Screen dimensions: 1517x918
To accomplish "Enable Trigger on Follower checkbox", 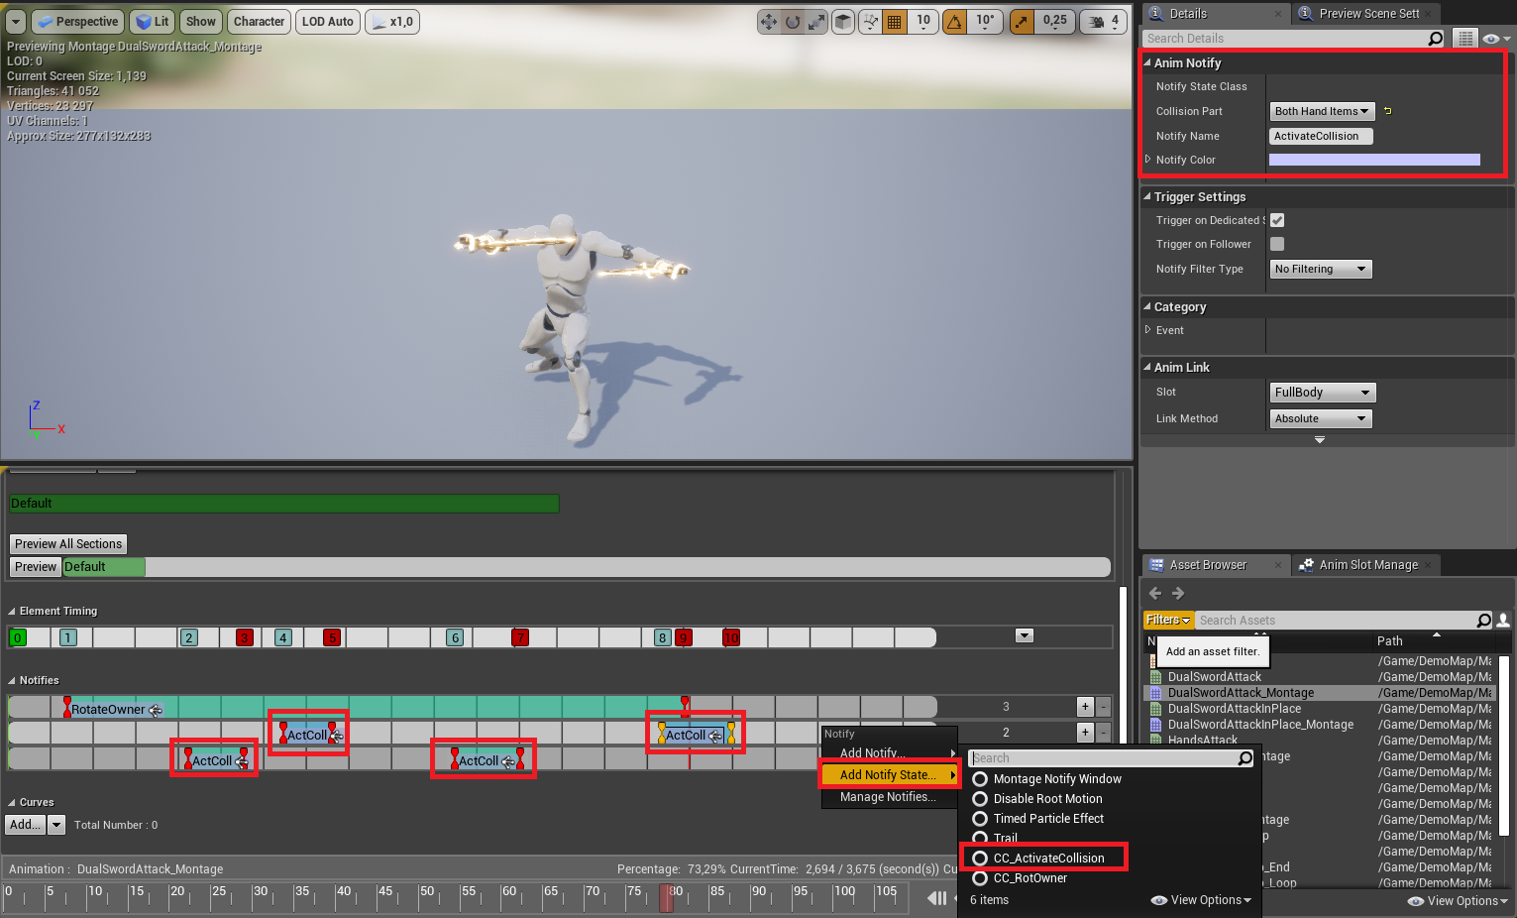I will click(x=1277, y=244).
